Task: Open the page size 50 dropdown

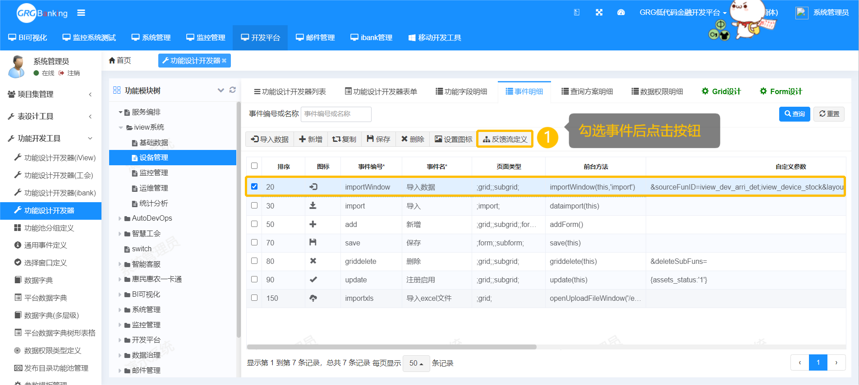Action: 416,363
